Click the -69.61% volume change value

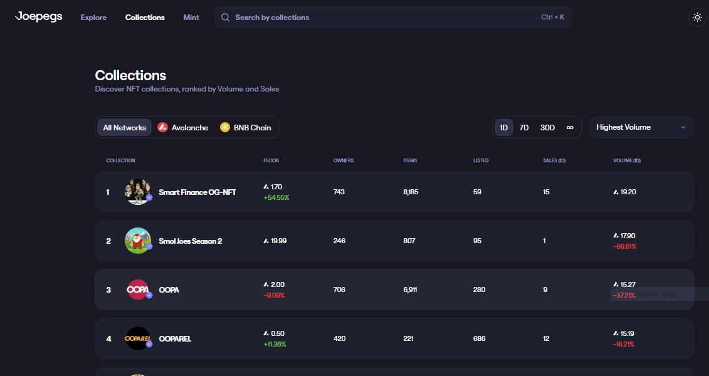pos(624,246)
